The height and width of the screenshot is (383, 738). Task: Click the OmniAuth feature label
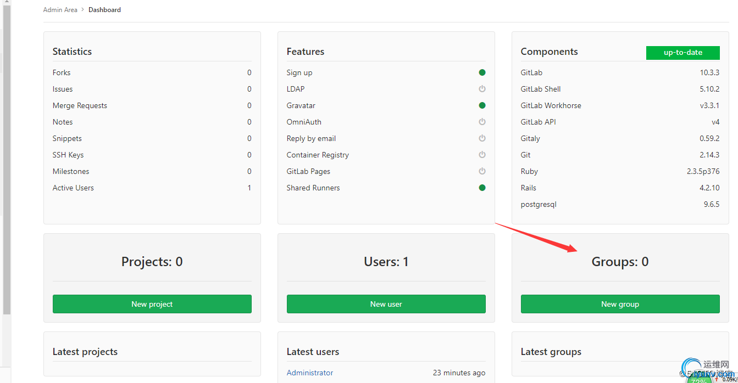(x=304, y=122)
